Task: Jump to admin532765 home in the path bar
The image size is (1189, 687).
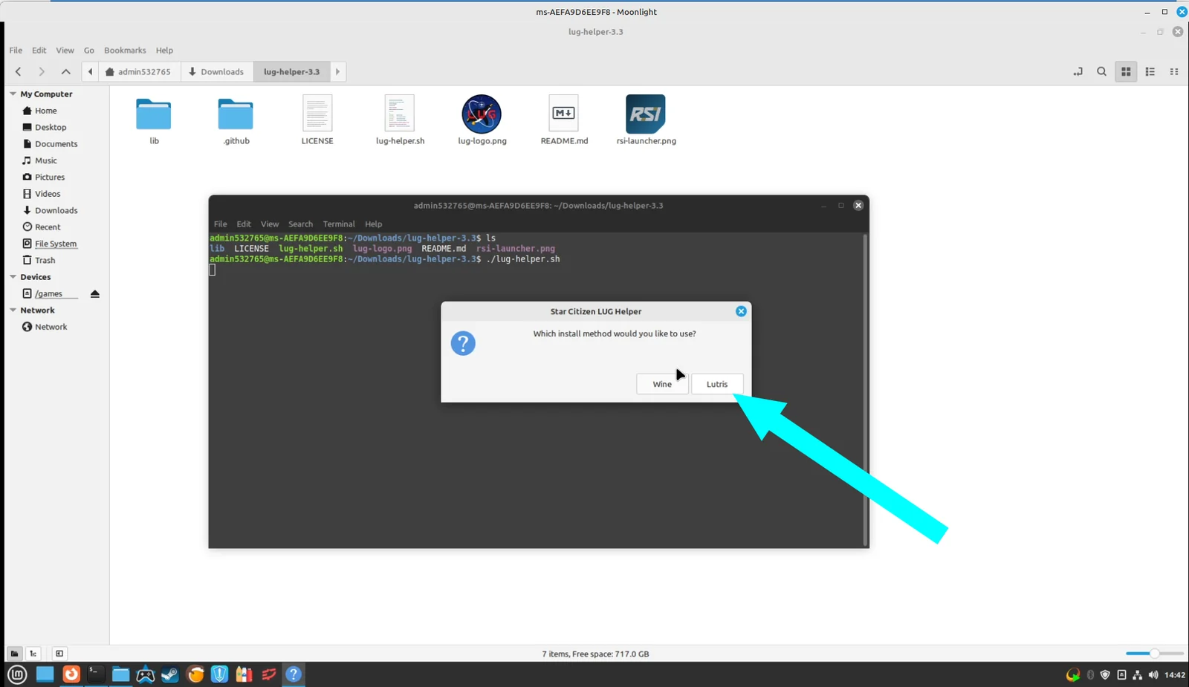Action: pyautogui.click(x=139, y=72)
